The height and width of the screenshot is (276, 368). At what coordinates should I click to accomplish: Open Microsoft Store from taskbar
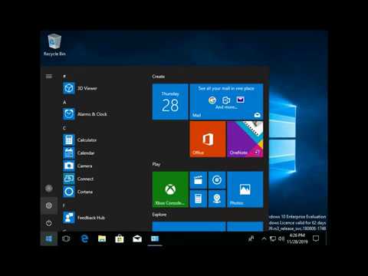click(x=120, y=238)
